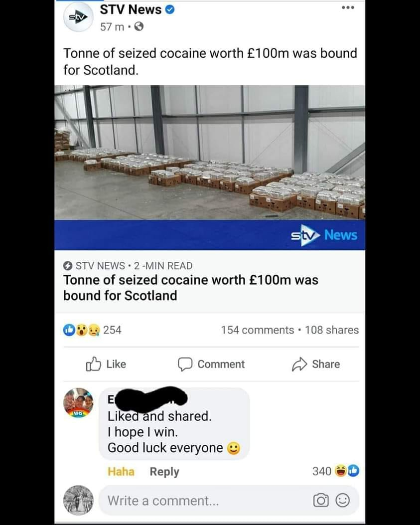This screenshot has height=525, width=420.
Task: Open the three-dot post options menu
Action: tap(348, 7)
